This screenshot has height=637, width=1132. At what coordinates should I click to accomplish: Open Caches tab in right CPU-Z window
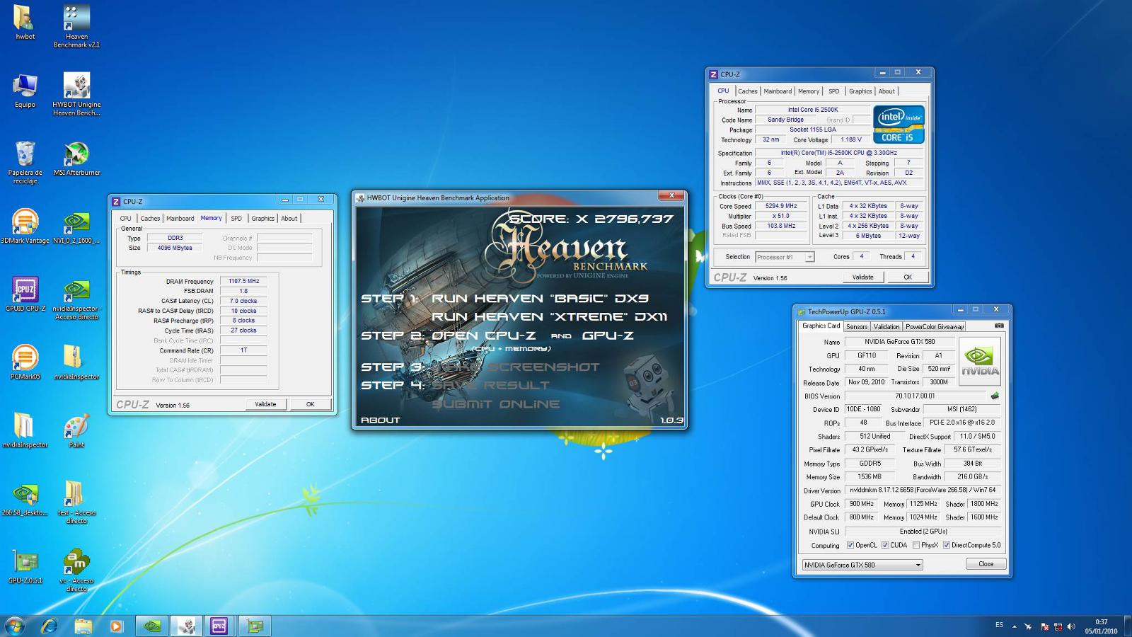pyautogui.click(x=748, y=91)
